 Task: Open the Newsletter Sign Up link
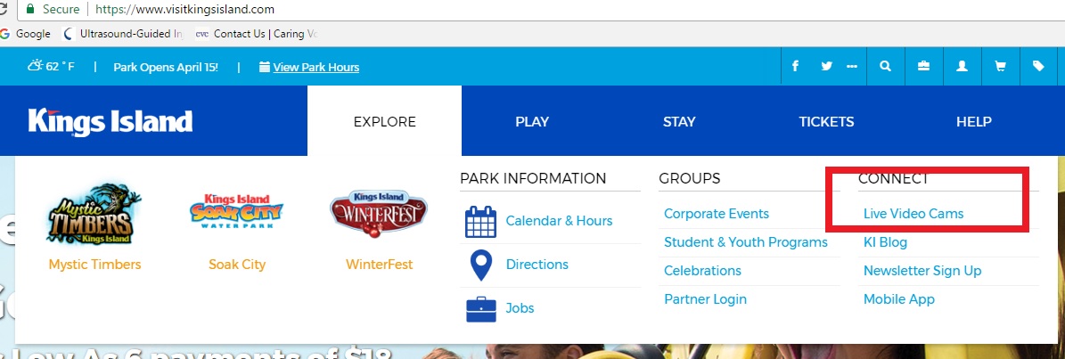pos(922,271)
